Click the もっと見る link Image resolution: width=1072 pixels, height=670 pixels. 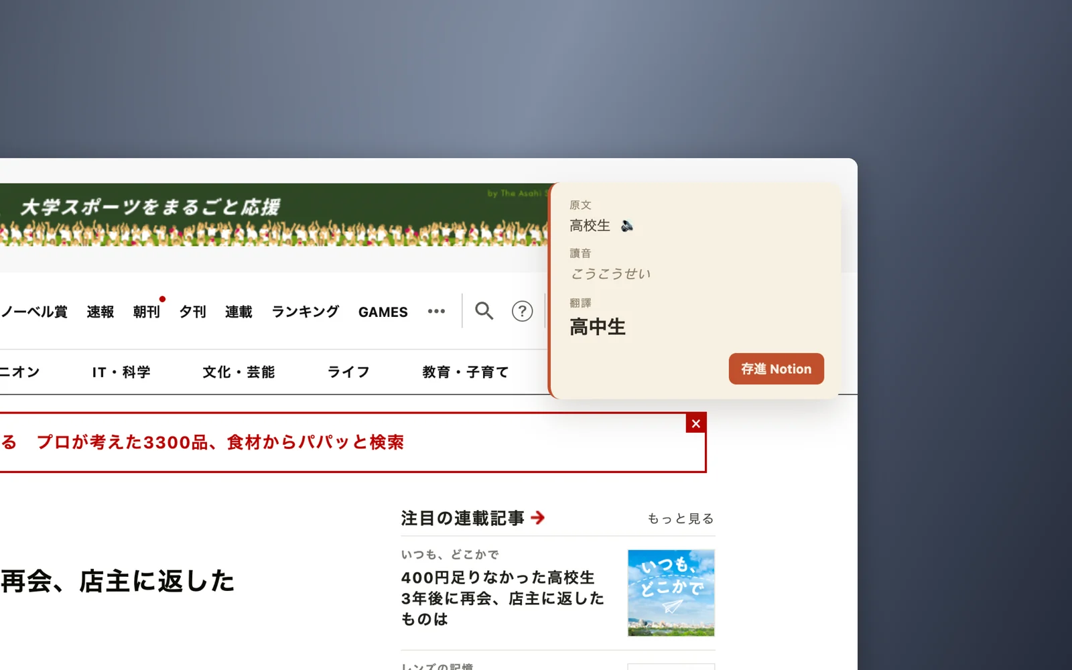click(681, 519)
